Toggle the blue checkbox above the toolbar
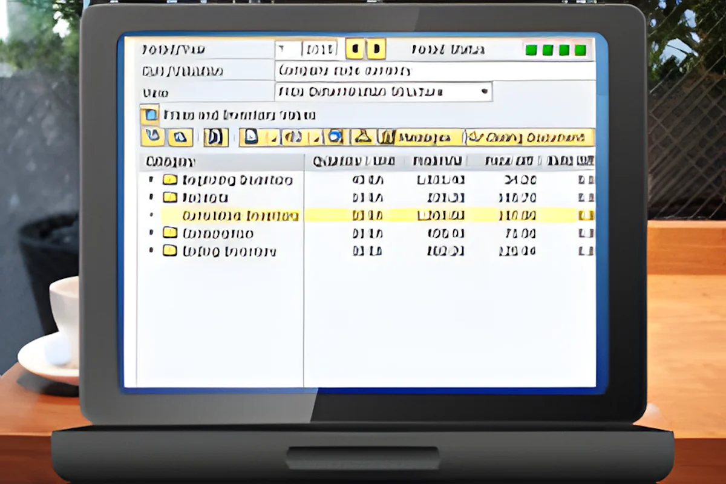 pos(150,114)
